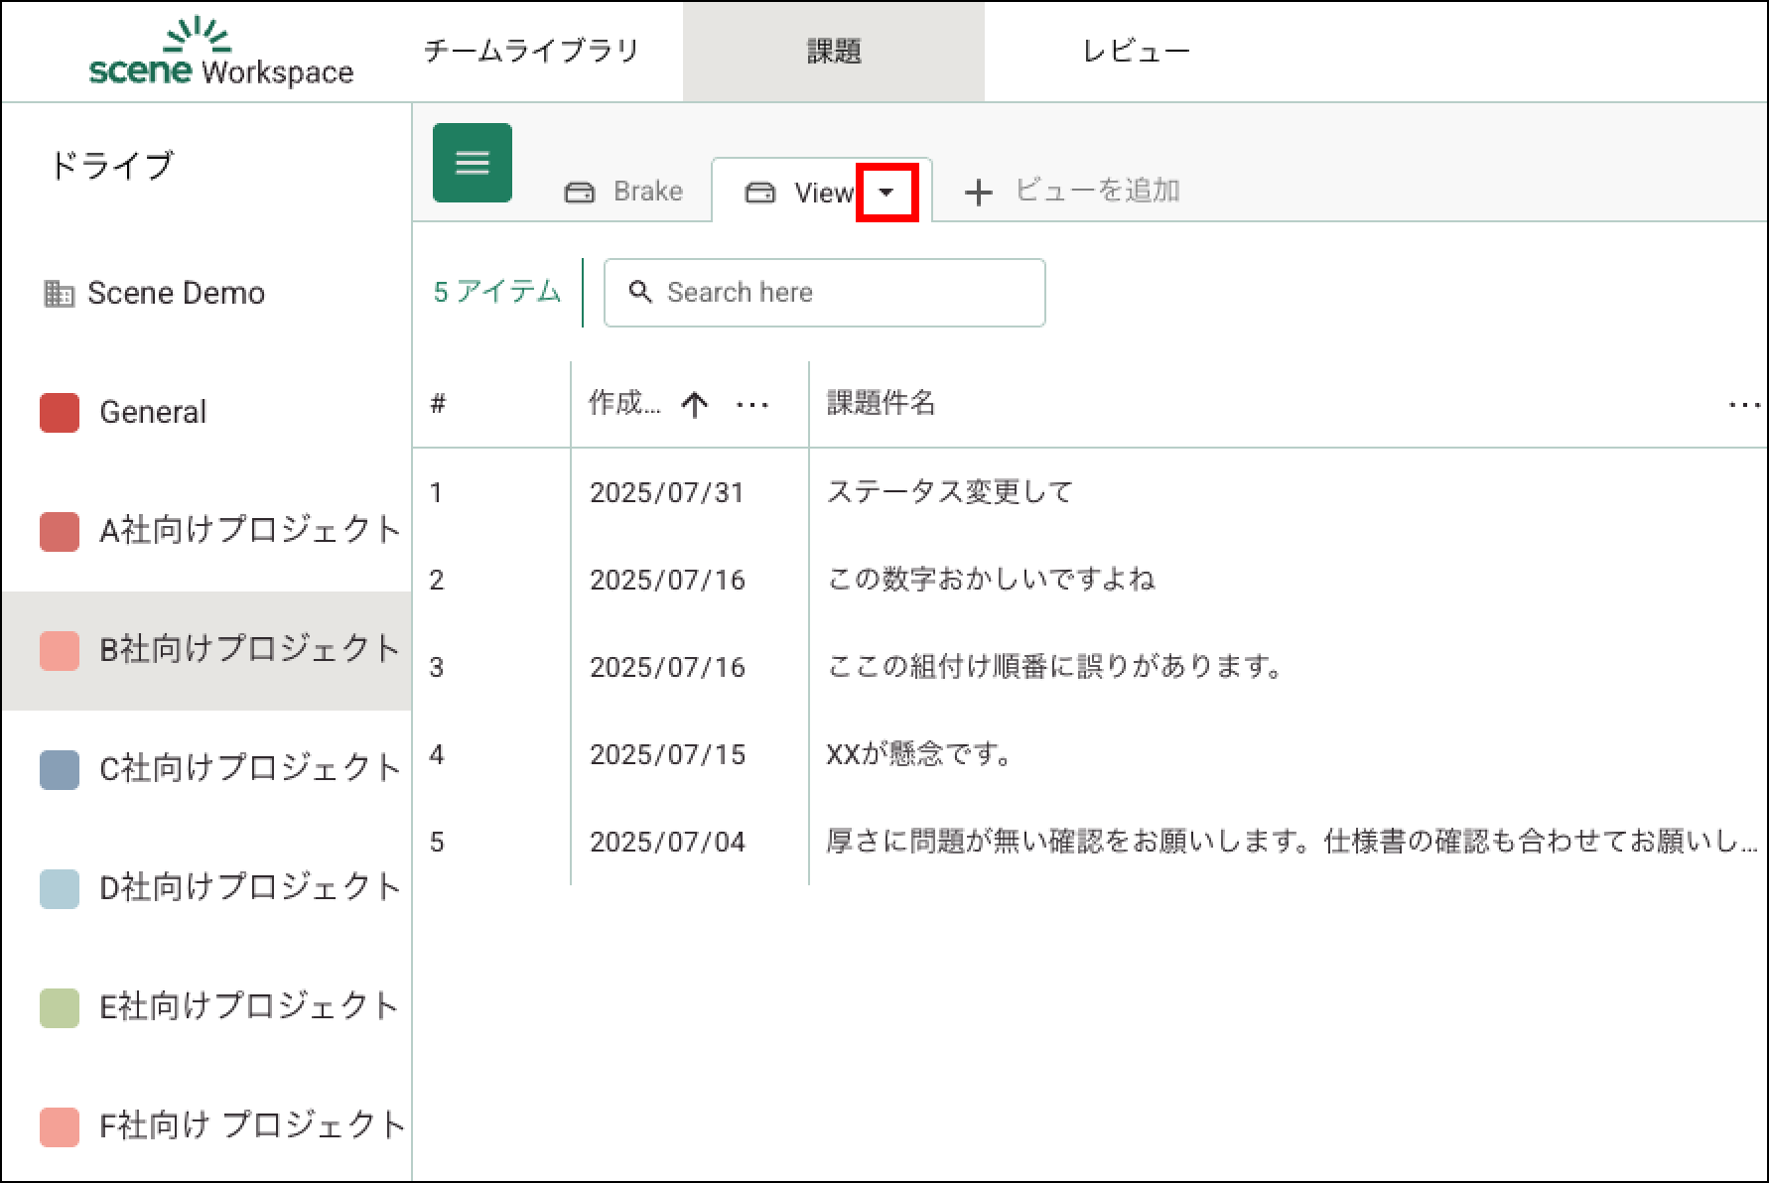Image resolution: width=1769 pixels, height=1183 pixels.
Task: Open the issue ステータス変更して
Action: coord(949,492)
